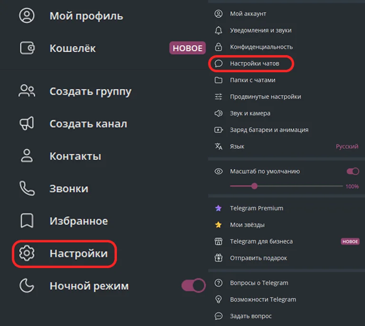This screenshot has height=326, width=365.
Task: Open Продвинутые настройки
Action: point(265,96)
